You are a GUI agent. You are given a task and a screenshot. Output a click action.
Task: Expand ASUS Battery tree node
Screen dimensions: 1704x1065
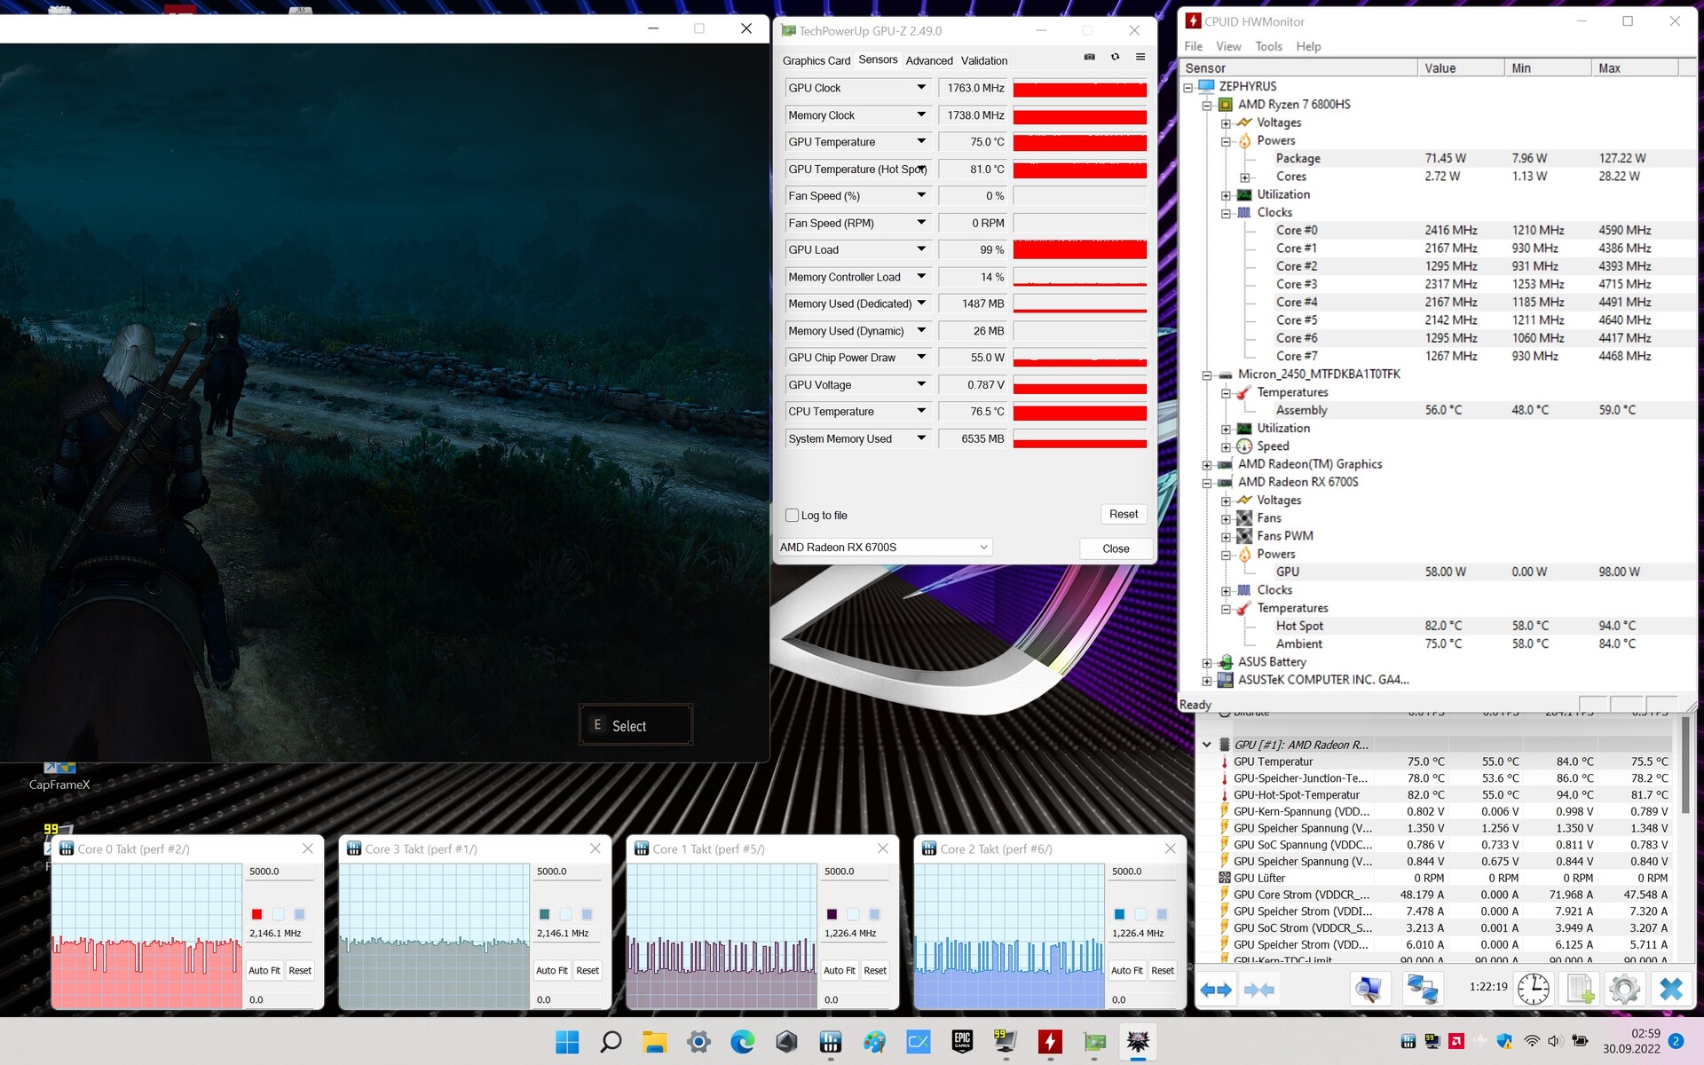(1206, 663)
